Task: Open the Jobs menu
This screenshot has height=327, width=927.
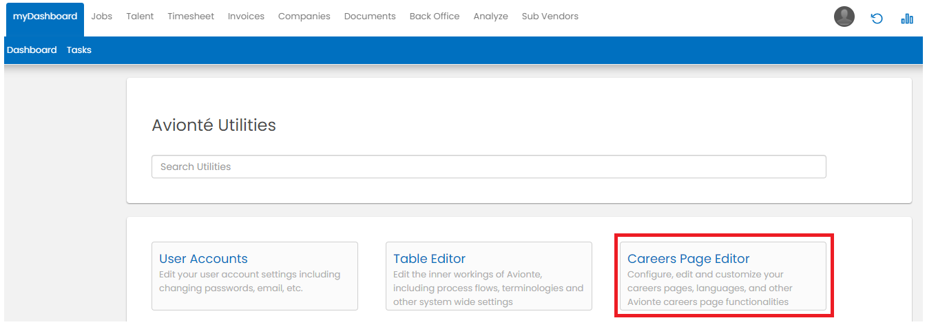Action: tap(101, 16)
